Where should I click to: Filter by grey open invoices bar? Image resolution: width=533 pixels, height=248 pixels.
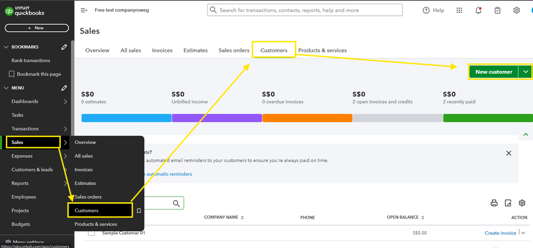pos(397,118)
